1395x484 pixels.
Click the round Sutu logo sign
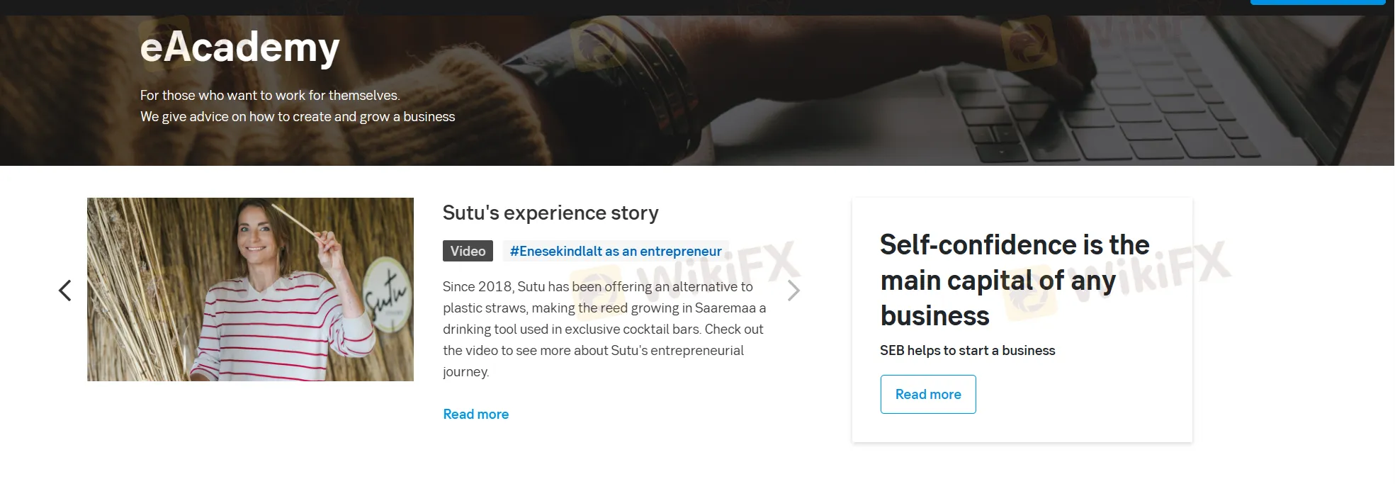click(x=387, y=296)
